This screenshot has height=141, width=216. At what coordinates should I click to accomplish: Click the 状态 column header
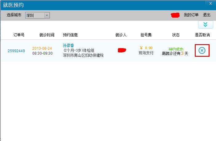tap(176, 35)
